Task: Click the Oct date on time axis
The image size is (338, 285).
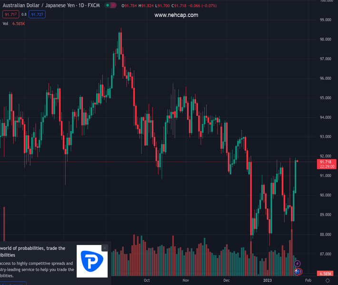Action: [x=146, y=280]
